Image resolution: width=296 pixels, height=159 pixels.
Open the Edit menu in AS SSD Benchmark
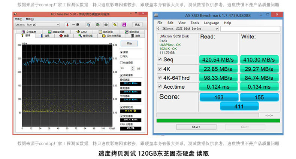tap(170, 23)
